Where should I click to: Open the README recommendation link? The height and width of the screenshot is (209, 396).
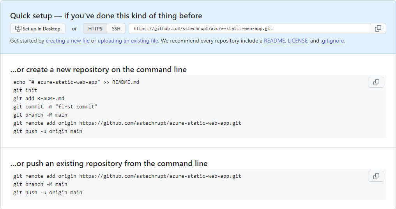[x=274, y=41]
